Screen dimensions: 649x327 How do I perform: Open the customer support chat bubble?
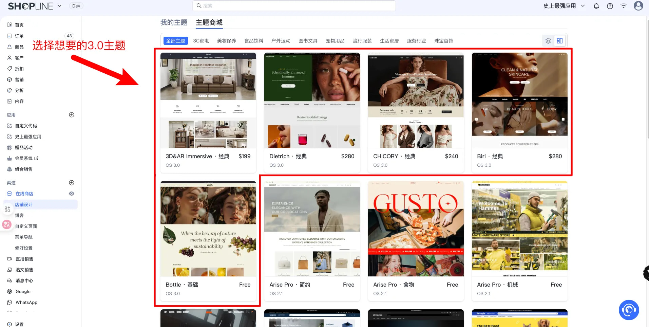tap(629, 310)
